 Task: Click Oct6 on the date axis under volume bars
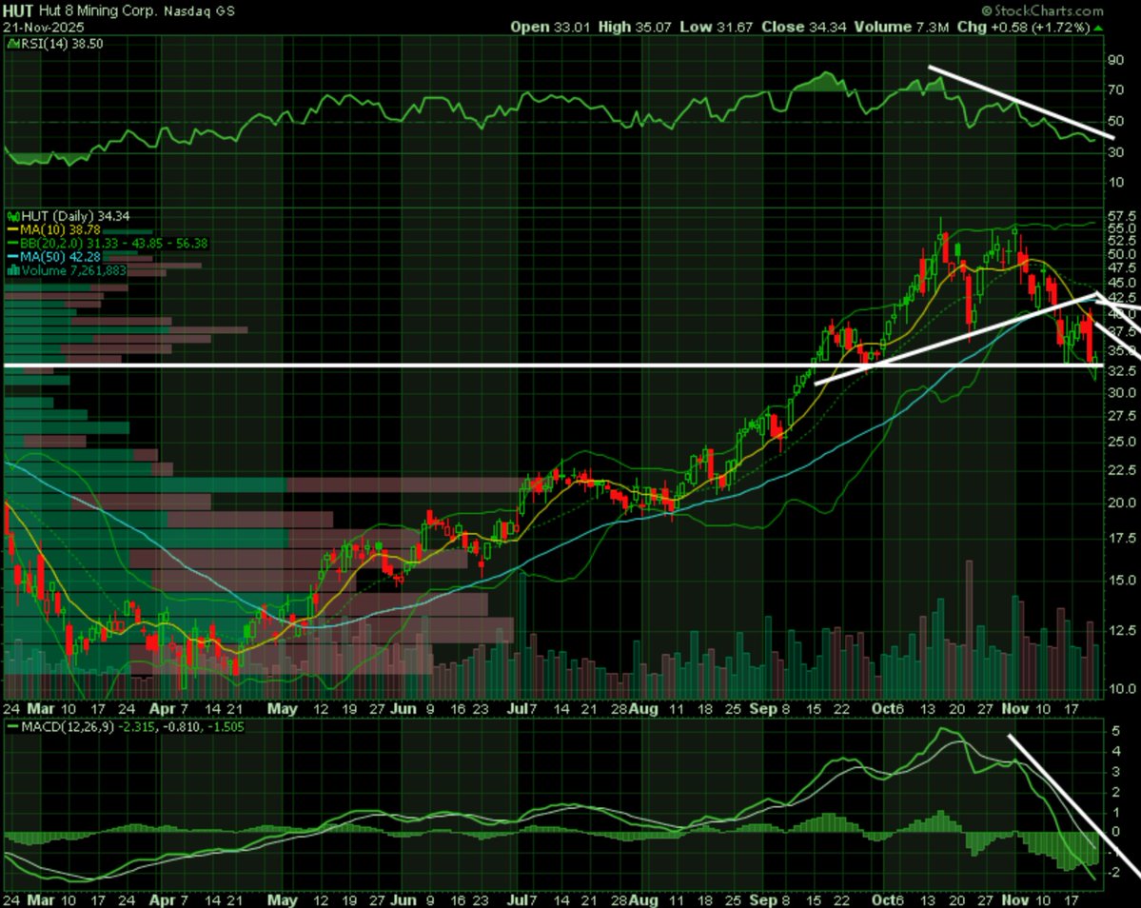point(888,709)
